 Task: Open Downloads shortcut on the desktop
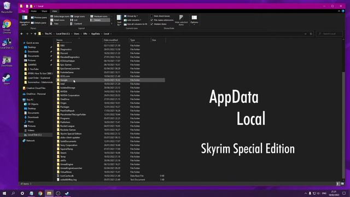tap(7, 62)
